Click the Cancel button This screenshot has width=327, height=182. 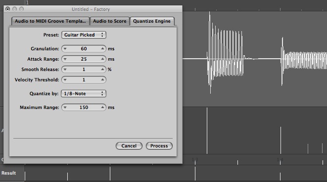pyautogui.click(x=129, y=146)
